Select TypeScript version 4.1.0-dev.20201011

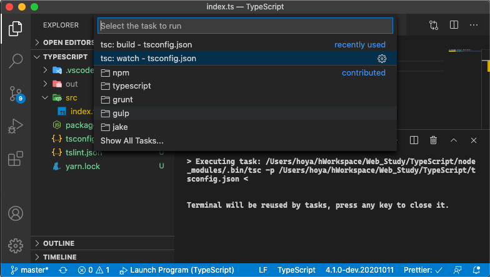[359, 270]
